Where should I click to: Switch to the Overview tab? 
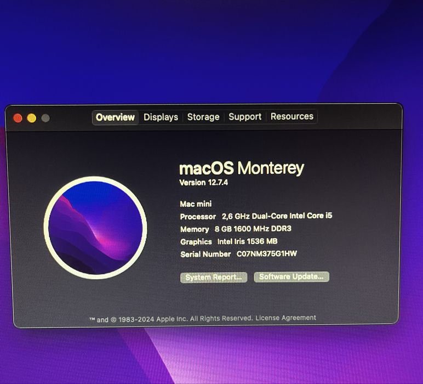pos(115,117)
